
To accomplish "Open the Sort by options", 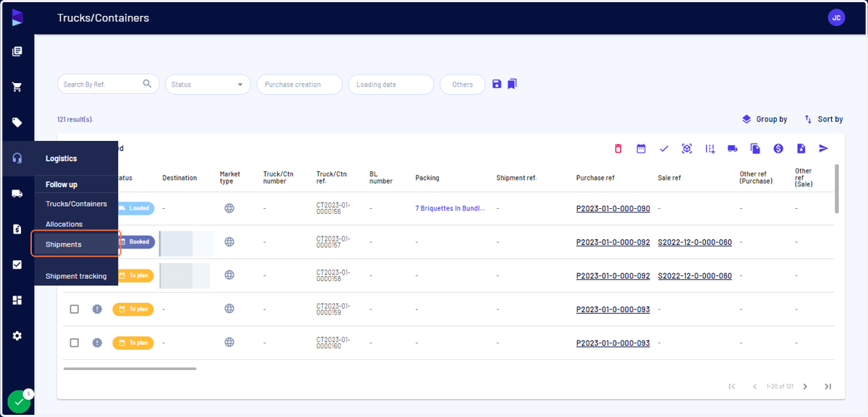I will pos(824,119).
